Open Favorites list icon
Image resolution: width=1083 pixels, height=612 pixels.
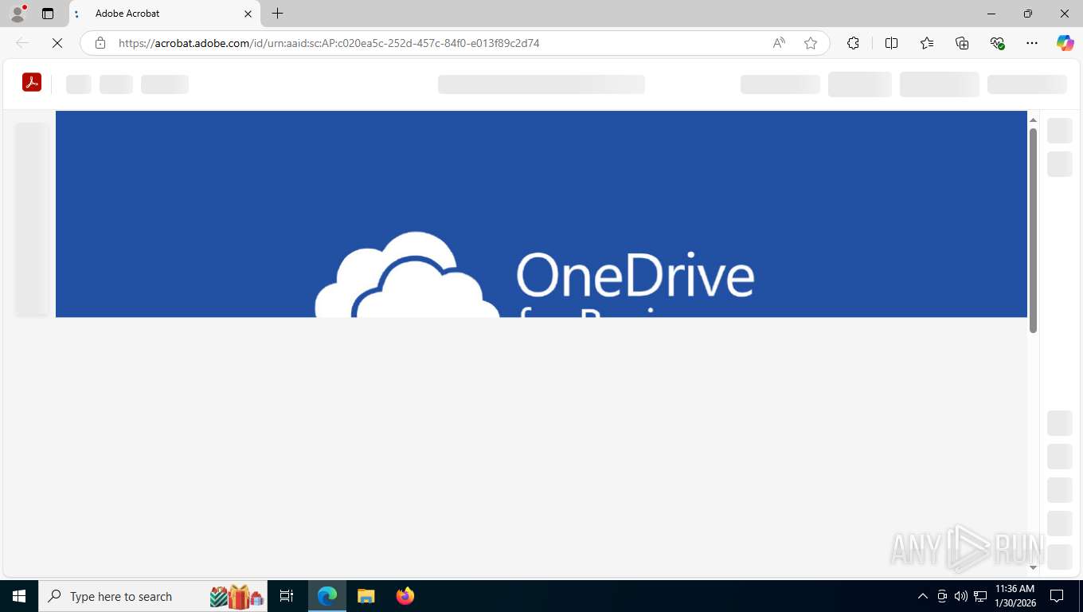(927, 43)
